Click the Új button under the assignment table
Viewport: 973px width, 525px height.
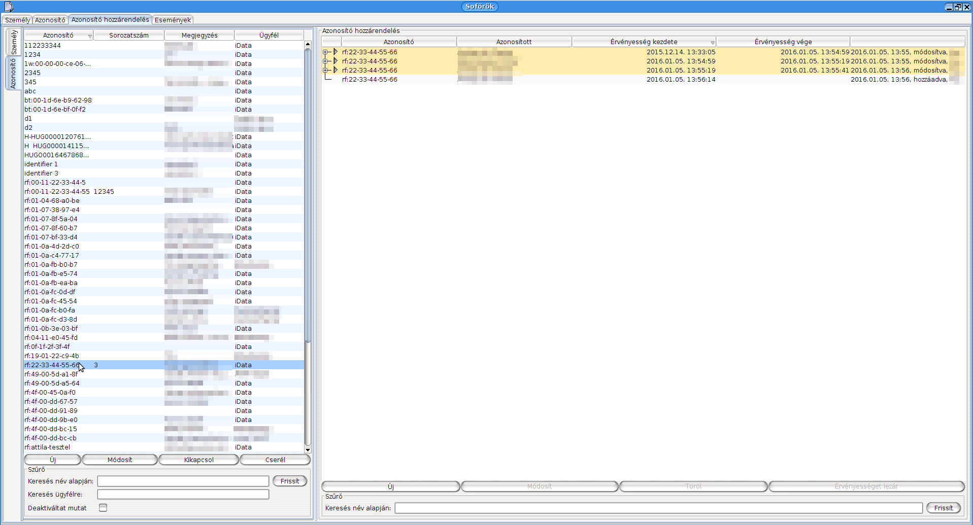(x=390, y=486)
